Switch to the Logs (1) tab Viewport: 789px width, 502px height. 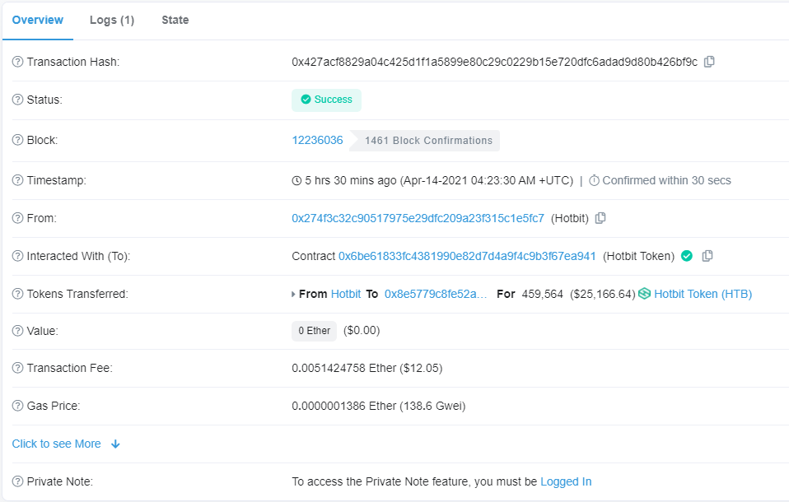click(x=111, y=20)
